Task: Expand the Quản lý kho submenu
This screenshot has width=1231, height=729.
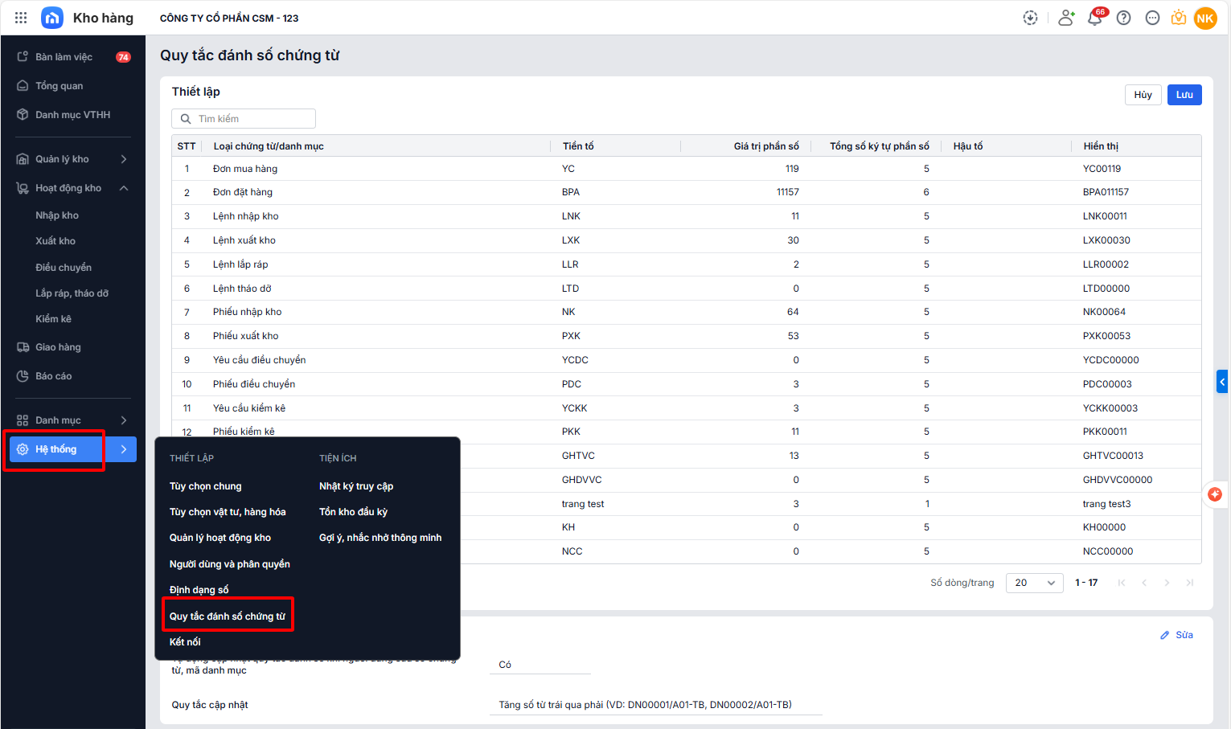Action: coord(124,159)
